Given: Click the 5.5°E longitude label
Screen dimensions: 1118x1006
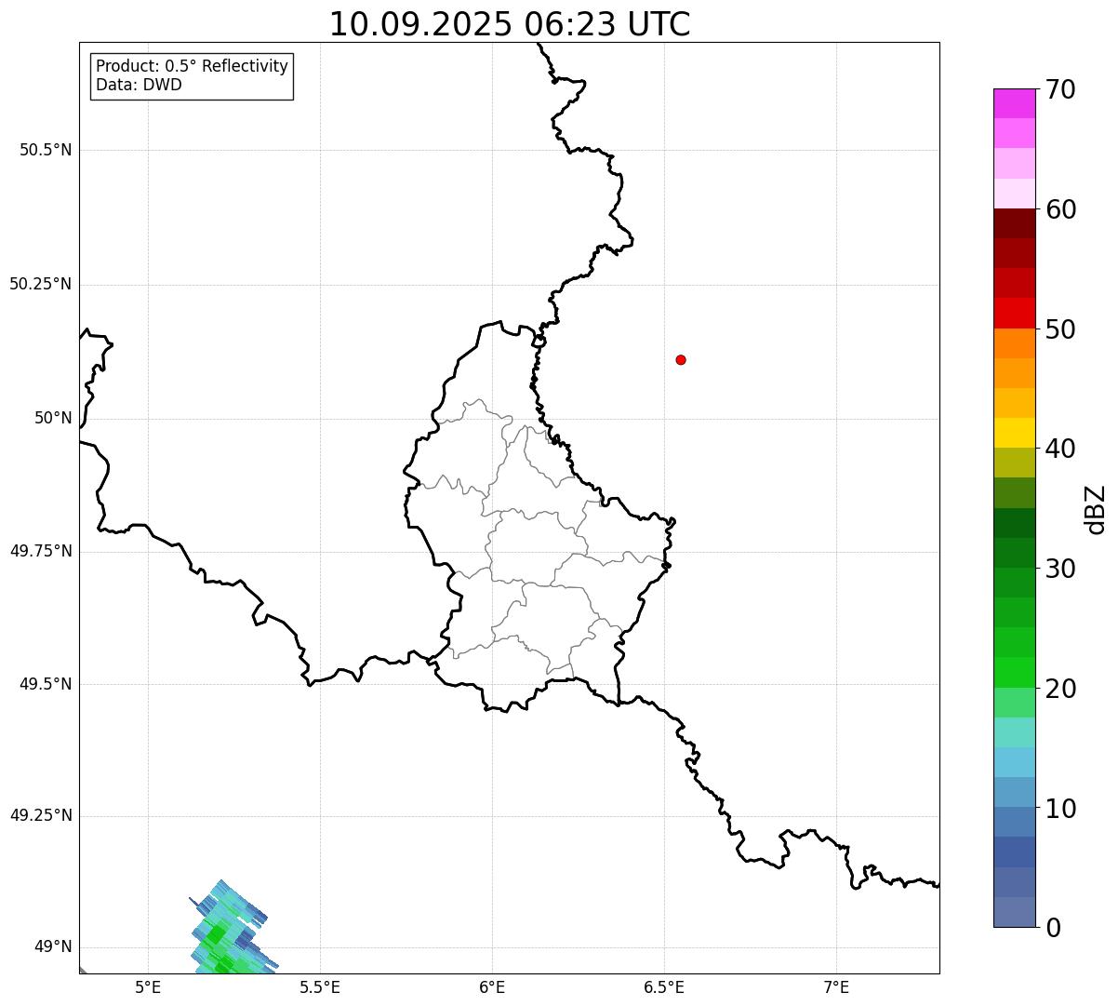Looking at the screenshot, I should 320,986.
